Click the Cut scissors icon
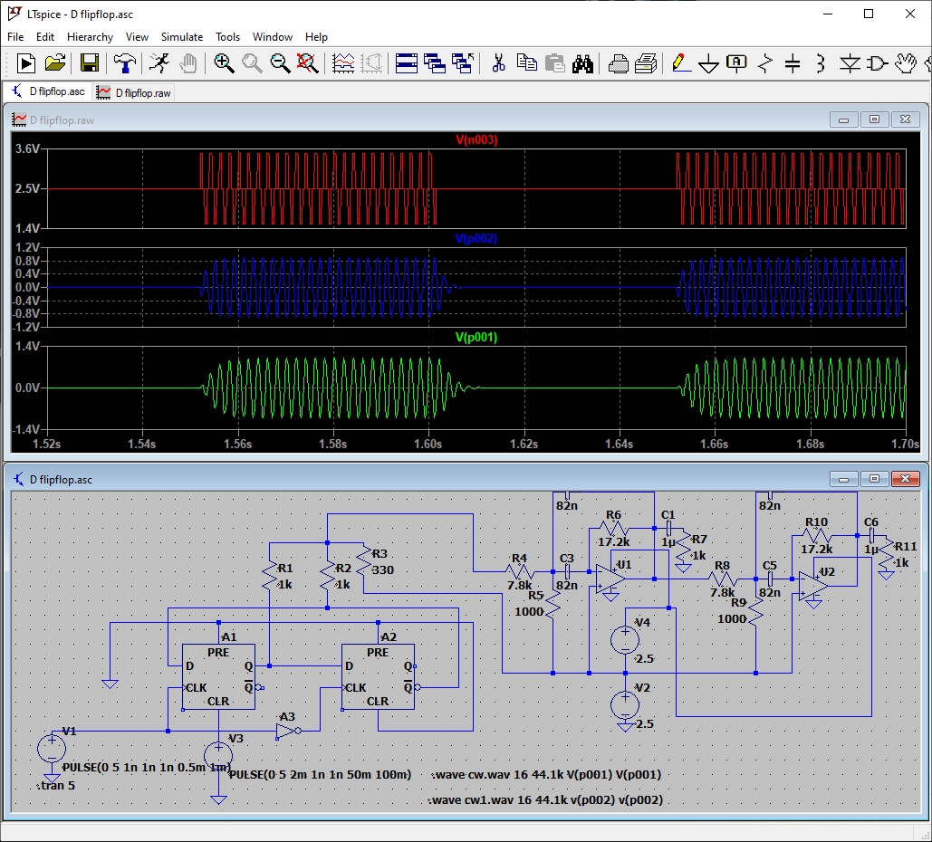This screenshot has height=842, width=932. [x=498, y=62]
